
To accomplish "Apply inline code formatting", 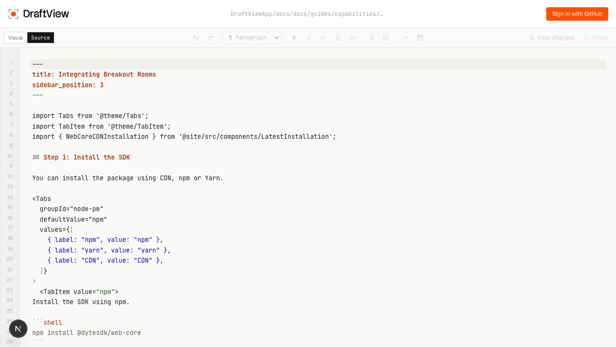I will click(323, 38).
